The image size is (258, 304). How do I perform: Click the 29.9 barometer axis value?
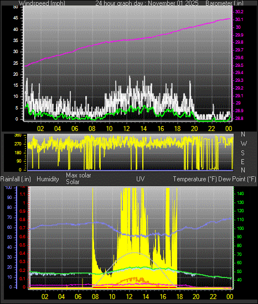pyautogui.click(x=239, y=35)
